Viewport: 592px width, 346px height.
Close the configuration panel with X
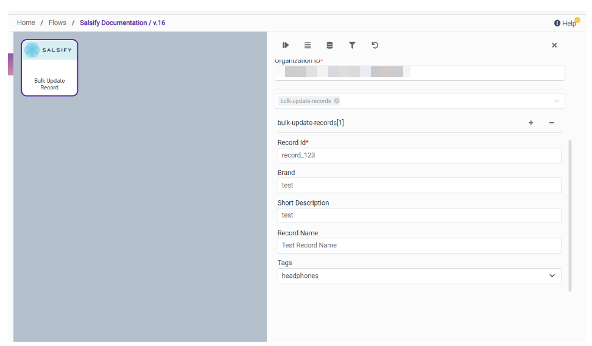554,46
